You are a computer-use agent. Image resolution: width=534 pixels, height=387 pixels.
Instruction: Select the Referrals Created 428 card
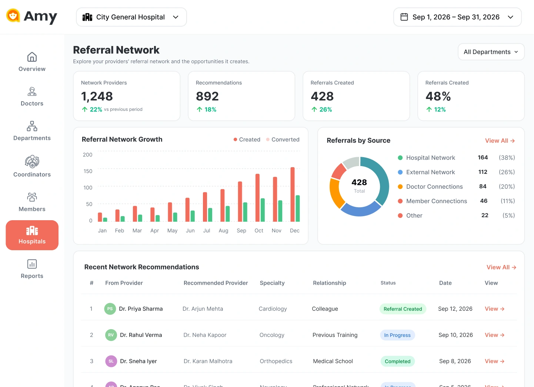356,96
